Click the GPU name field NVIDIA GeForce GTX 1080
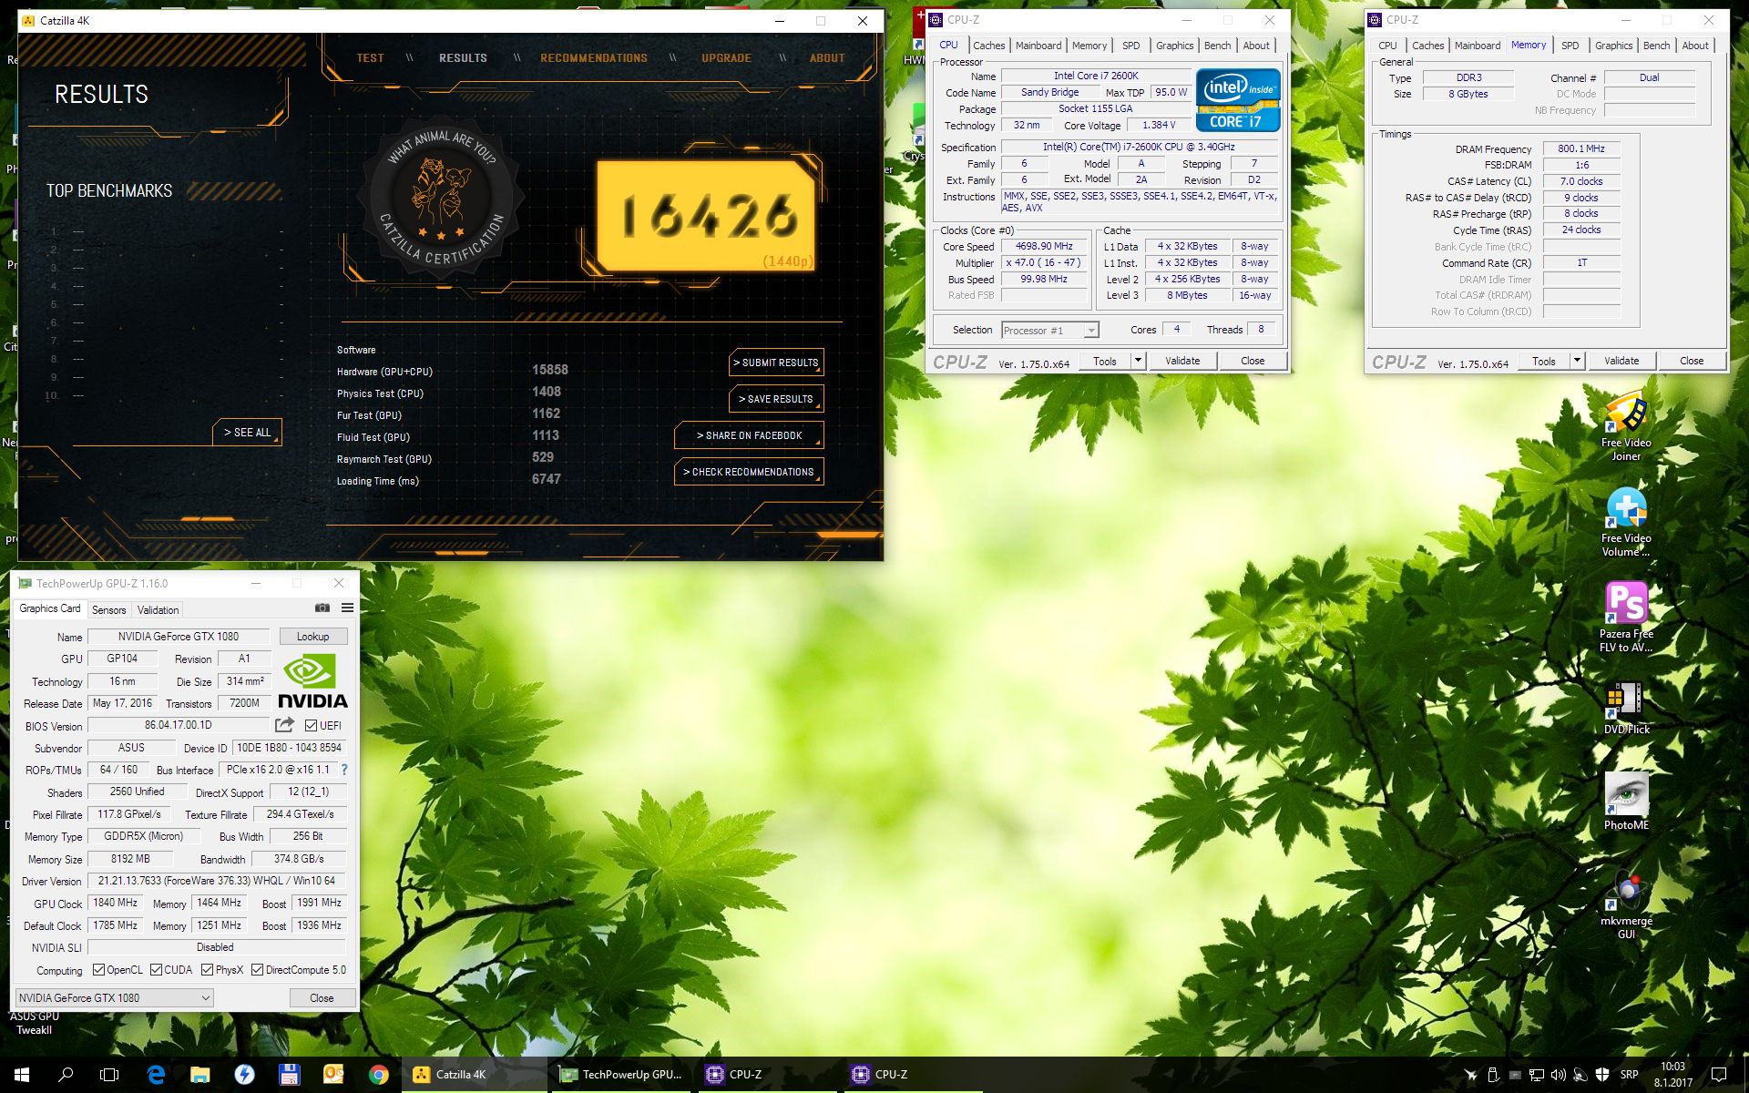1749x1093 pixels. (179, 637)
